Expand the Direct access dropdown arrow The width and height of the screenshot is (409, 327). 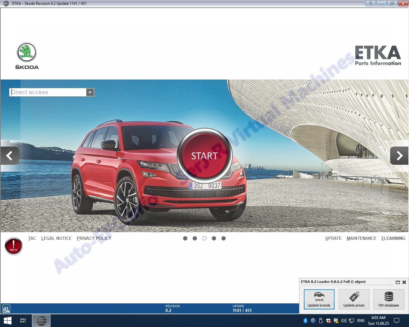click(90, 92)
